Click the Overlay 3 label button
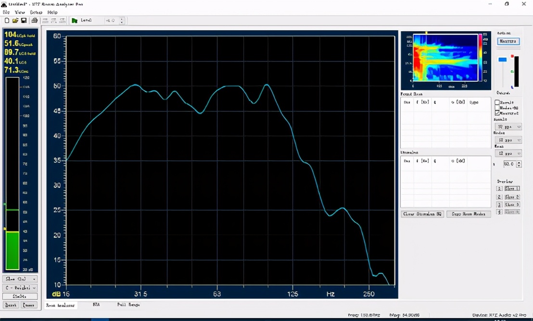The width and height of the screenshot is (533, 321). [x=512, y=205]
